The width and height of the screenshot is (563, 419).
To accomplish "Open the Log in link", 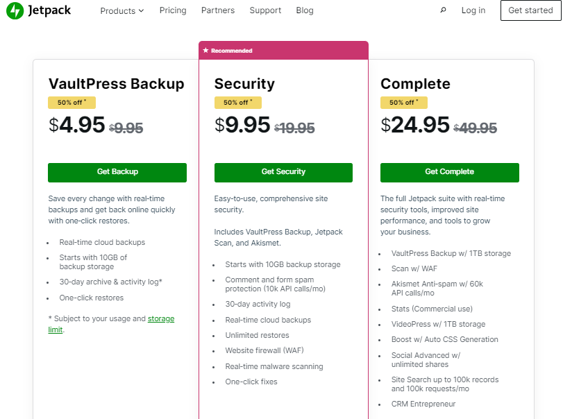I will coord(473,10).
